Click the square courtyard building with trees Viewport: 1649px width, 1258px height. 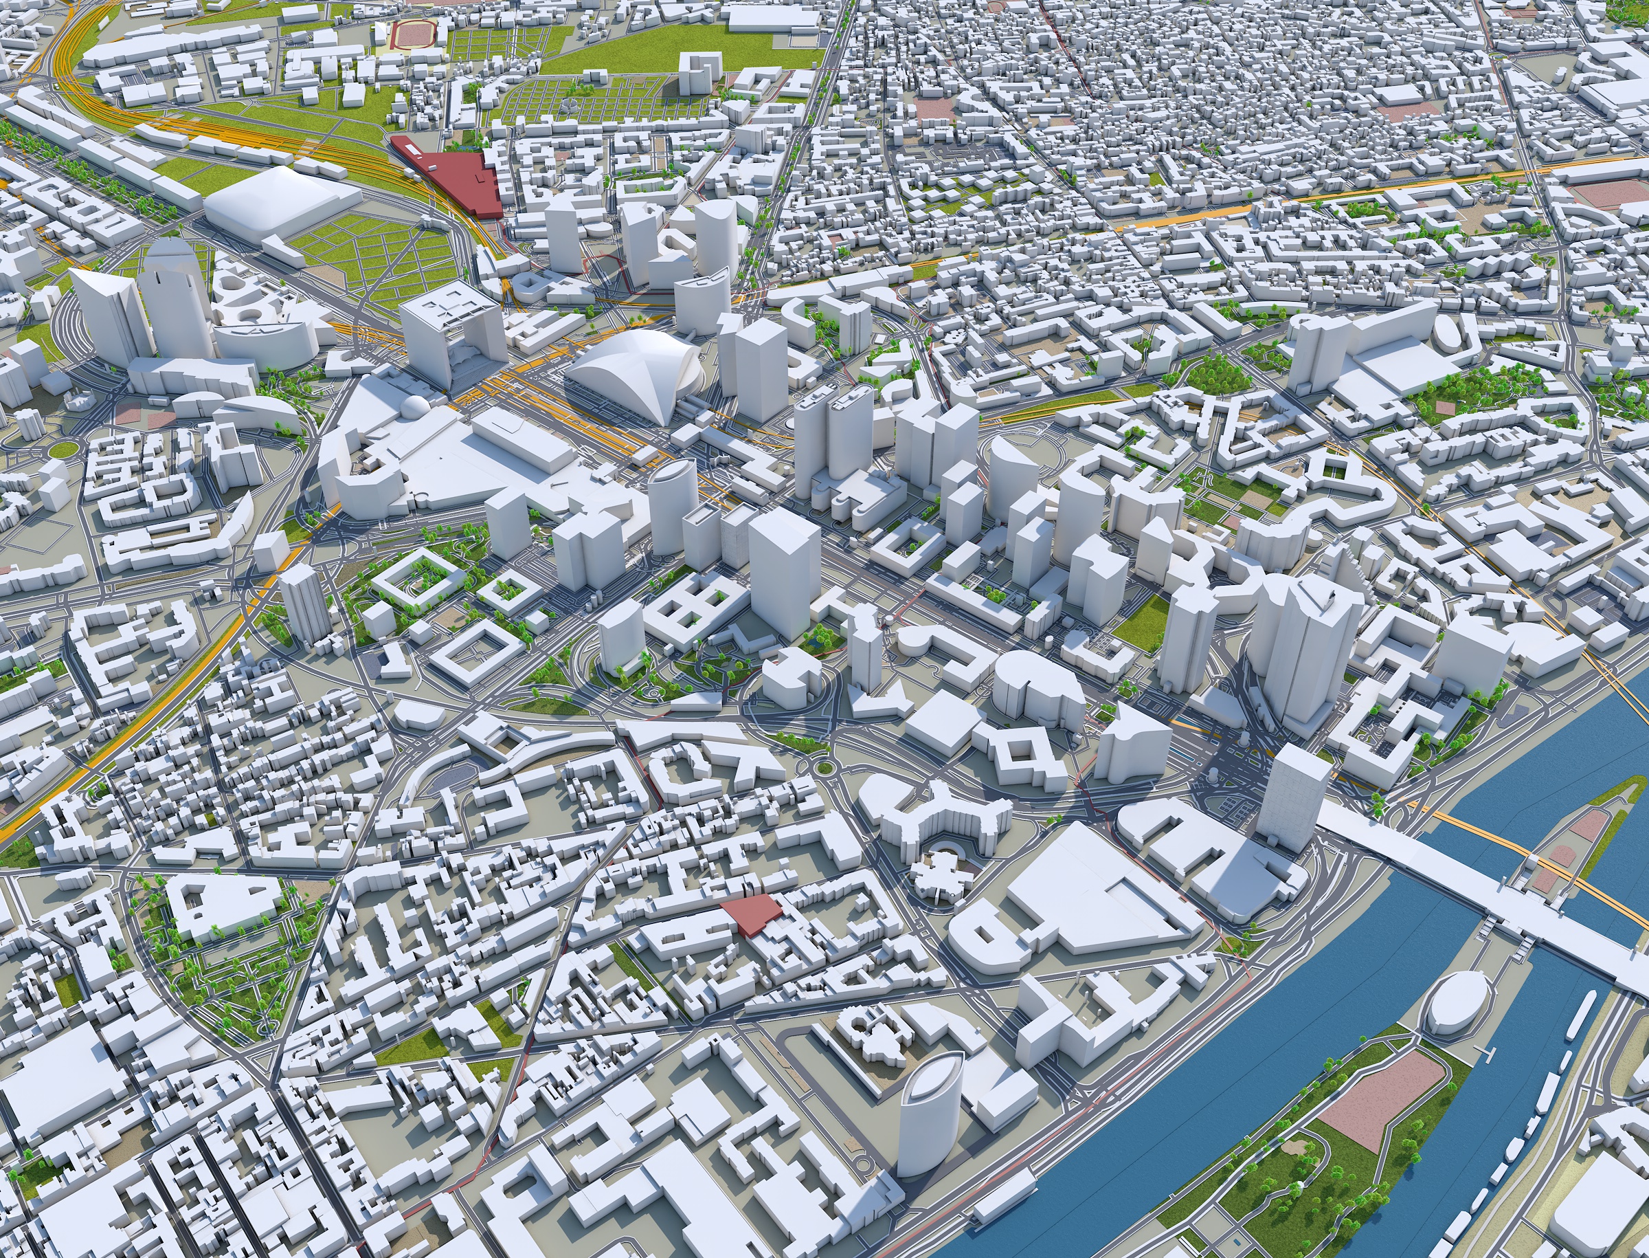click(418, 580)
